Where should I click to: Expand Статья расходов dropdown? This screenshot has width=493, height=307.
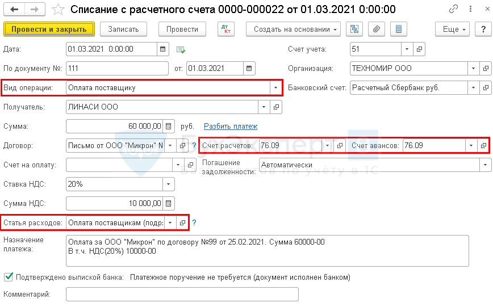coord(170,223)
